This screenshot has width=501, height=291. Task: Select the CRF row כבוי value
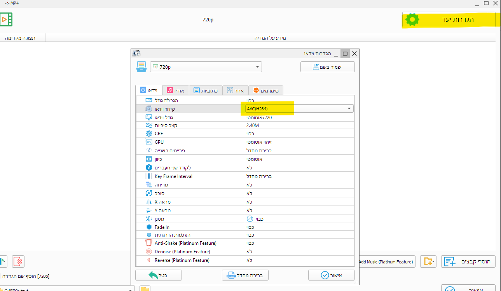click(299, 133)
